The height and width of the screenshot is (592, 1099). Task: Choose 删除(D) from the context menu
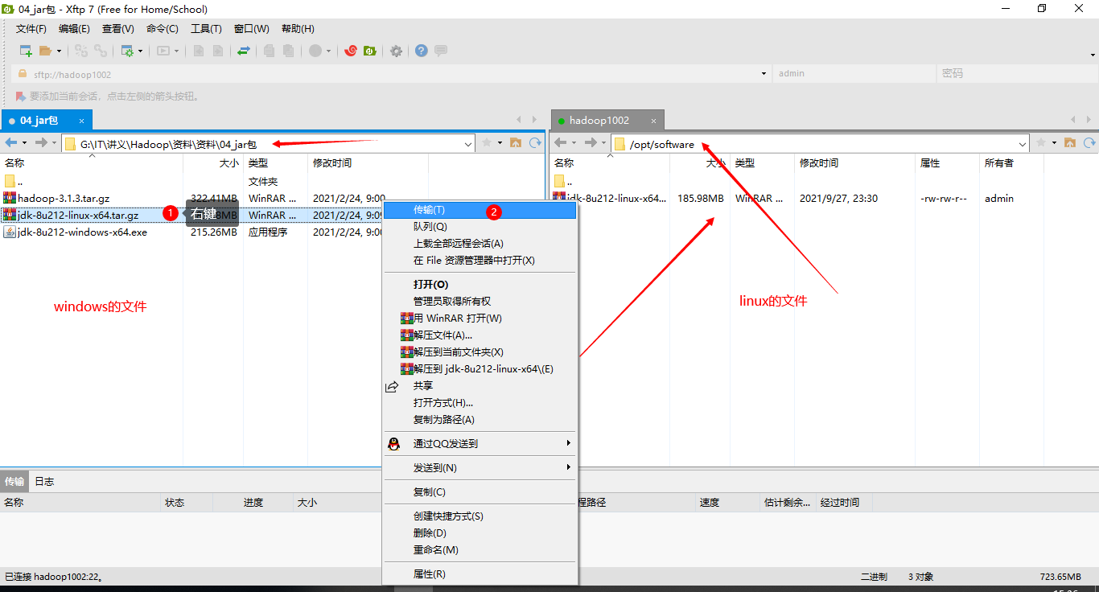coord(480,533)
